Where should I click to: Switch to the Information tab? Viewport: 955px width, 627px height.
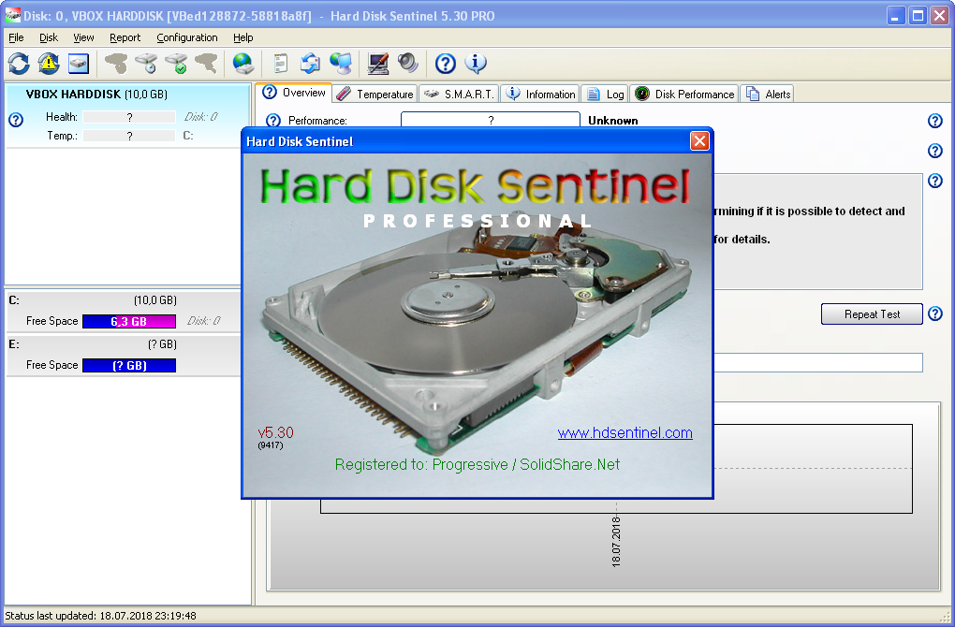point(540,95)
